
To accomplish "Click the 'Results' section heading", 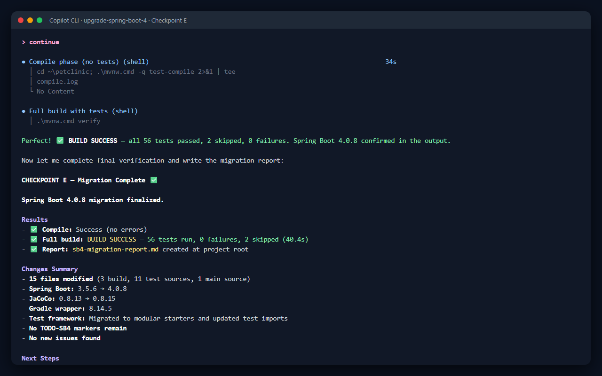I will pos(35,219).
